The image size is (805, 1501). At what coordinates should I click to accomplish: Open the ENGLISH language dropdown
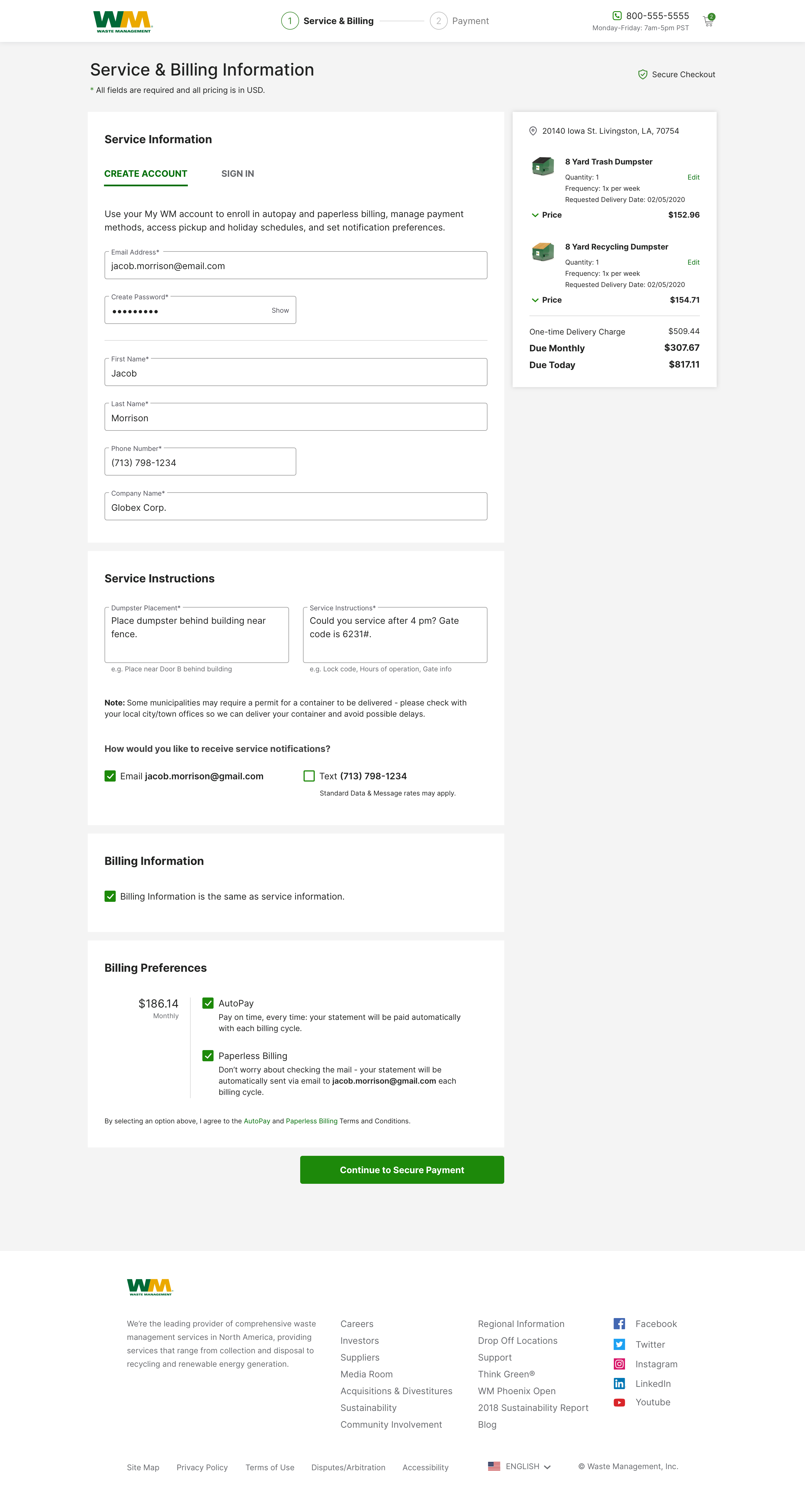click(519, 1467)
